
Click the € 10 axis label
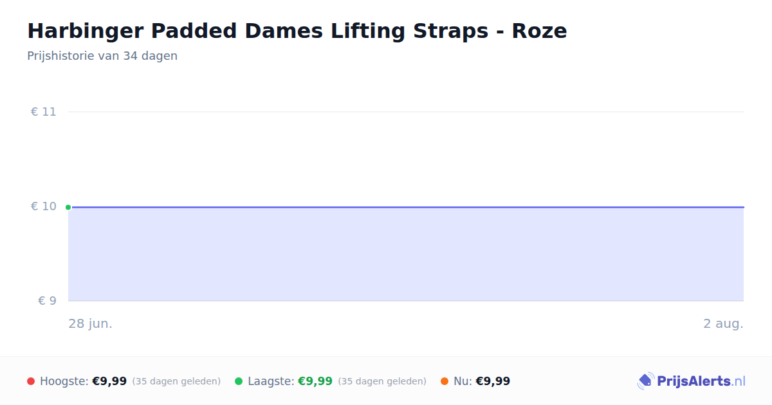click(x=44, y=206)
